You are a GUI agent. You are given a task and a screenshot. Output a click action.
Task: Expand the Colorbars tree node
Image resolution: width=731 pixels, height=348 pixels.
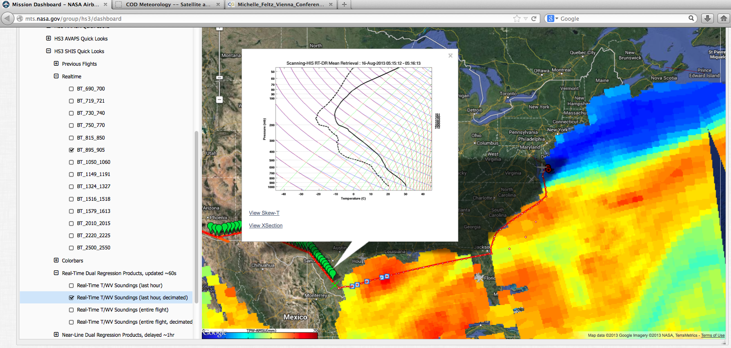click(56, 260)
